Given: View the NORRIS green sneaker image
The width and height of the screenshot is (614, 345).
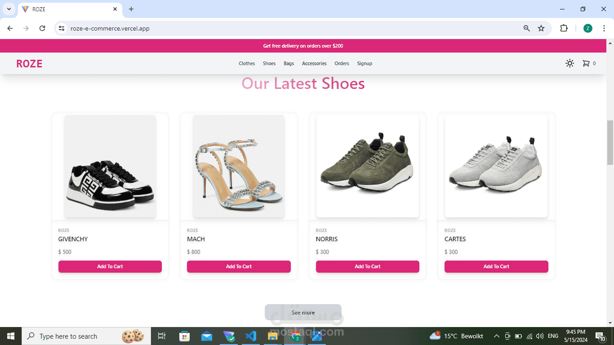Looking at the screenshot, I should [x=368, y=166].
